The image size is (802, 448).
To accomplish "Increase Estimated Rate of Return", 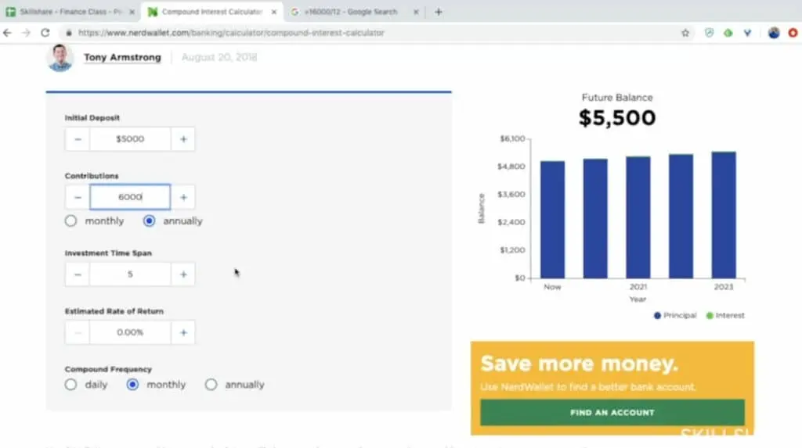I will 183,332.
